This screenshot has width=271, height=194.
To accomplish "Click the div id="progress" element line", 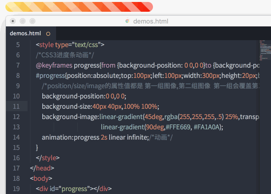I will [x=74, y=189].
